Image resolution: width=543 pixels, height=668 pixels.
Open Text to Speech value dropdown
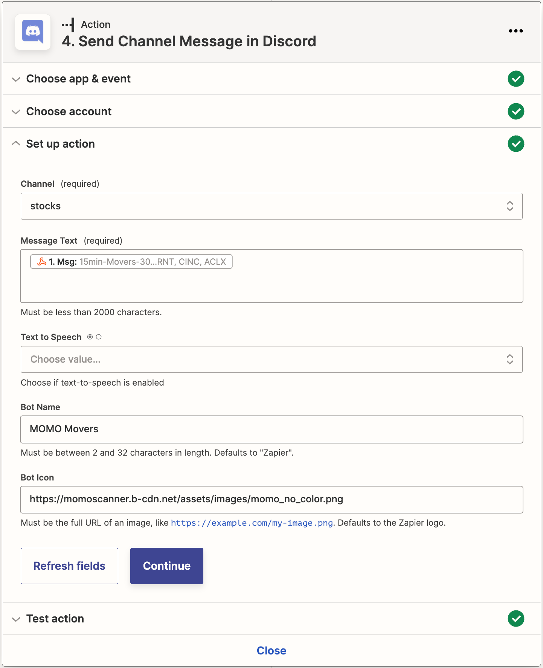tap(271, 360)
